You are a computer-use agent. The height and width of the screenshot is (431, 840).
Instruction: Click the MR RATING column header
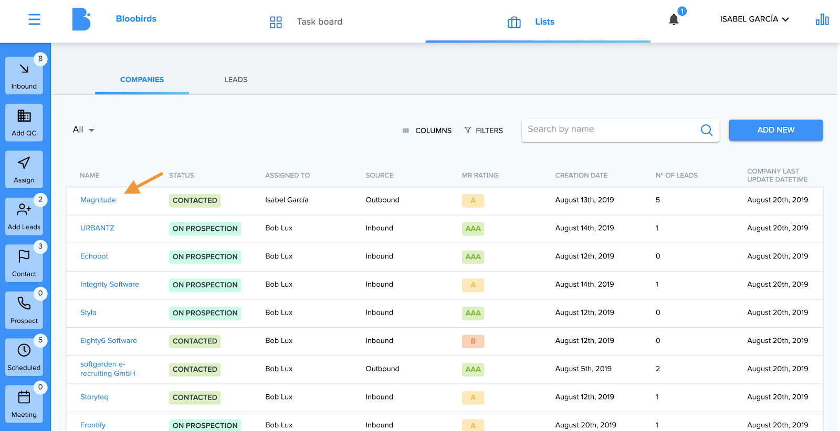[x=480, y=176]
